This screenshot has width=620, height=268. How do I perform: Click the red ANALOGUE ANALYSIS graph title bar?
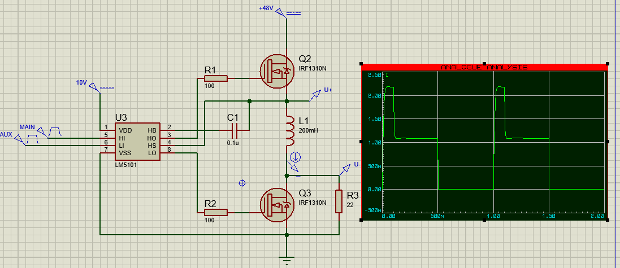coord(484,67)
